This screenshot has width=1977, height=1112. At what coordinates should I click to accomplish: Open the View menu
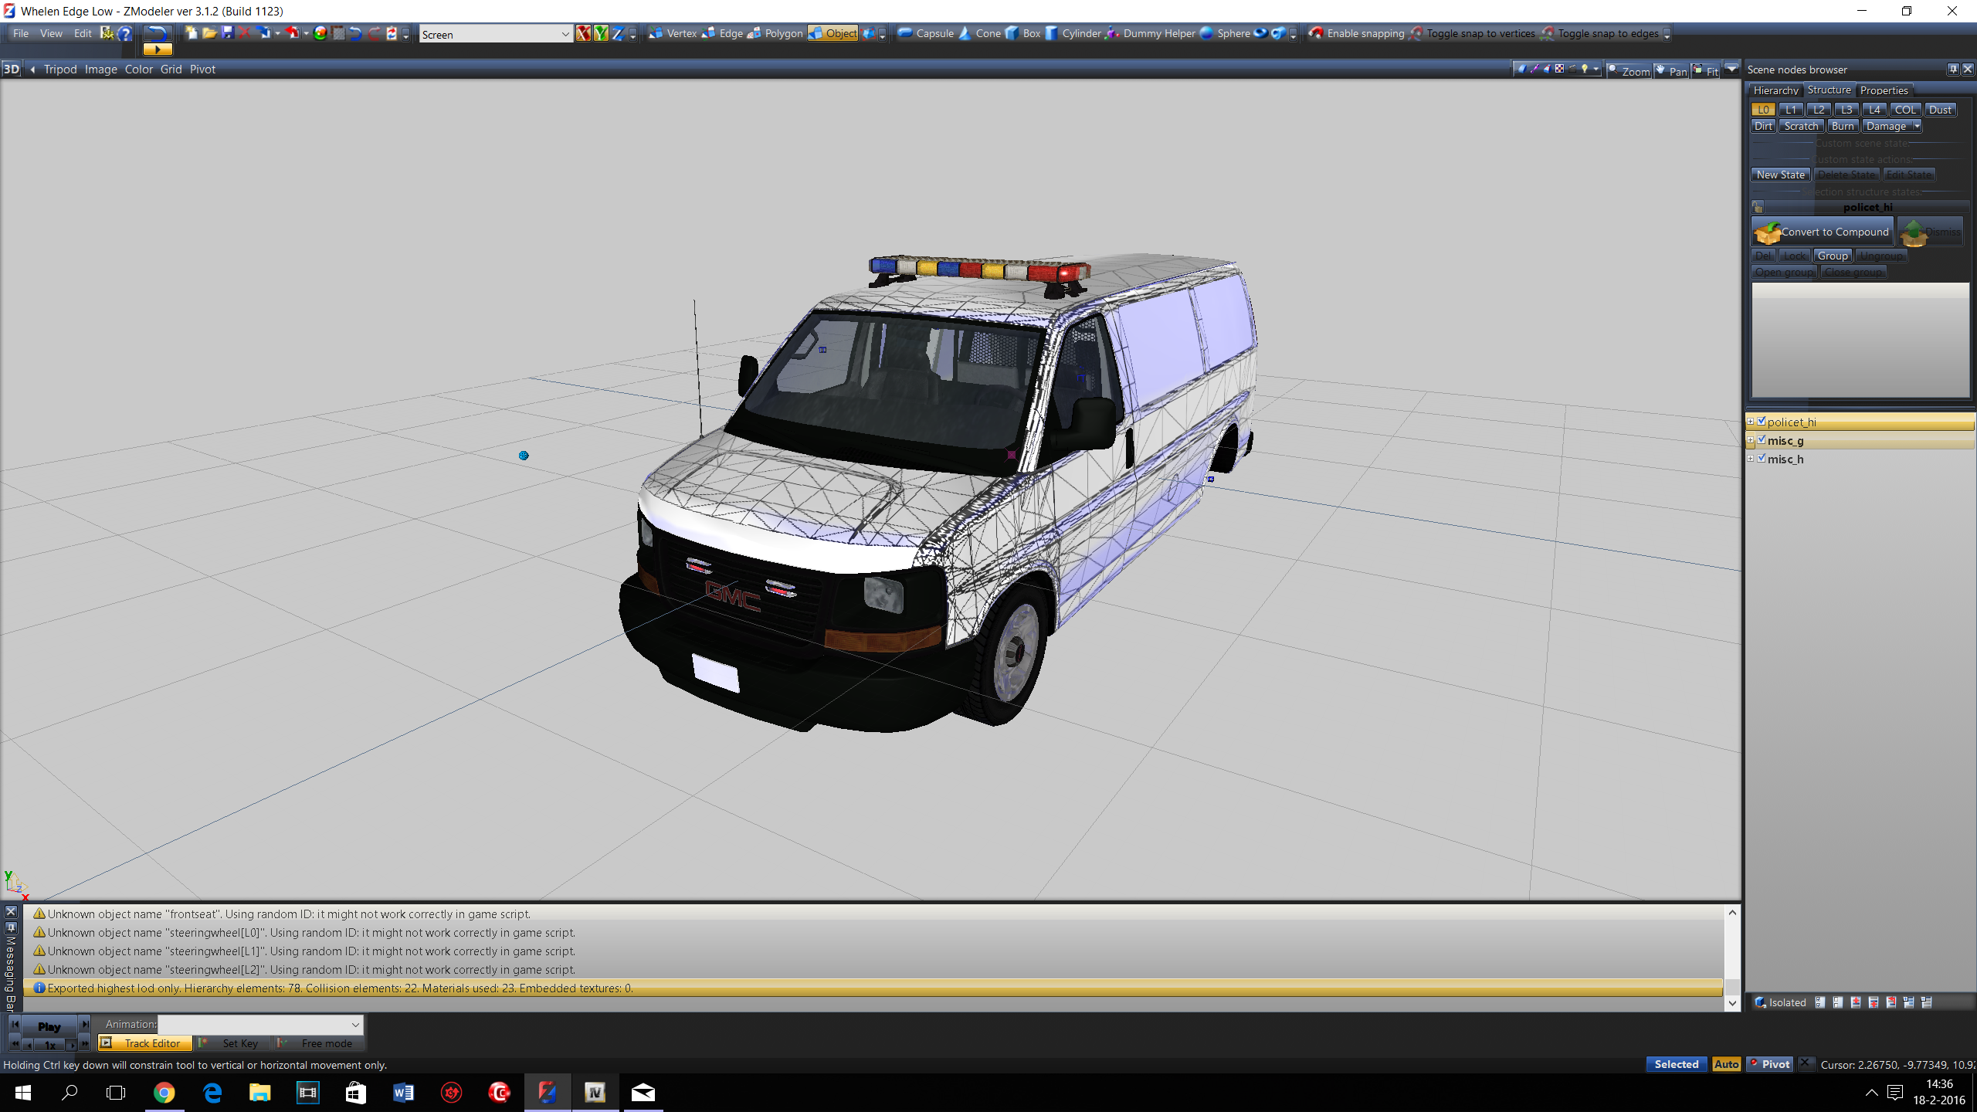[x=51, y=33]
